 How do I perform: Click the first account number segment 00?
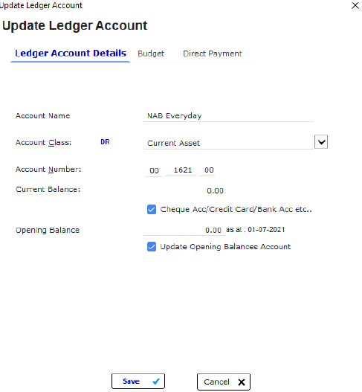click(154, 170)
